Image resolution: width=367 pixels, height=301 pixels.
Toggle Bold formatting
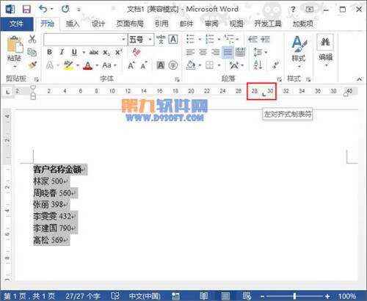tap(49, 52)
